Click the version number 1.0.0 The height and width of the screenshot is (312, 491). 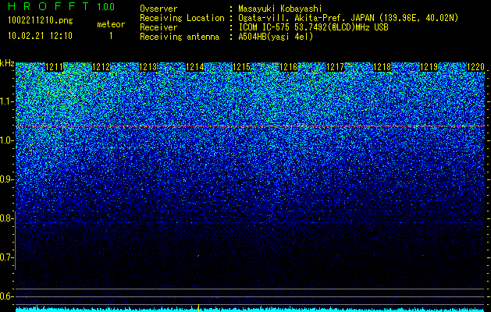pyautogui.click(x=106, y=6)
